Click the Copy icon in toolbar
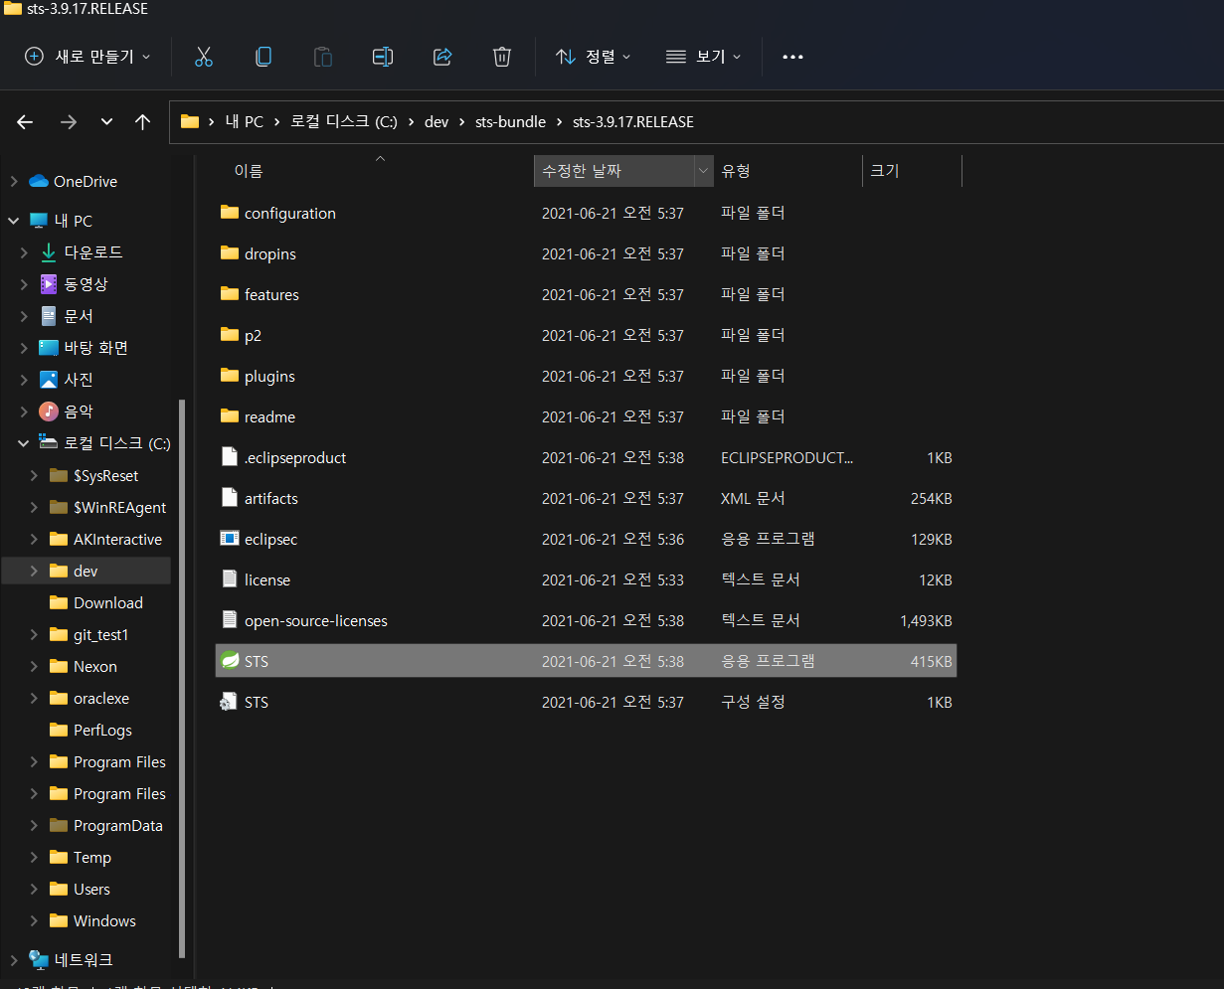Viewport: 1224px width, 989px height. coord(263,57)
